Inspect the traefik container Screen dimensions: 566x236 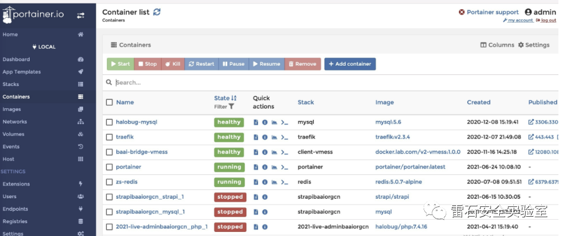264,137
